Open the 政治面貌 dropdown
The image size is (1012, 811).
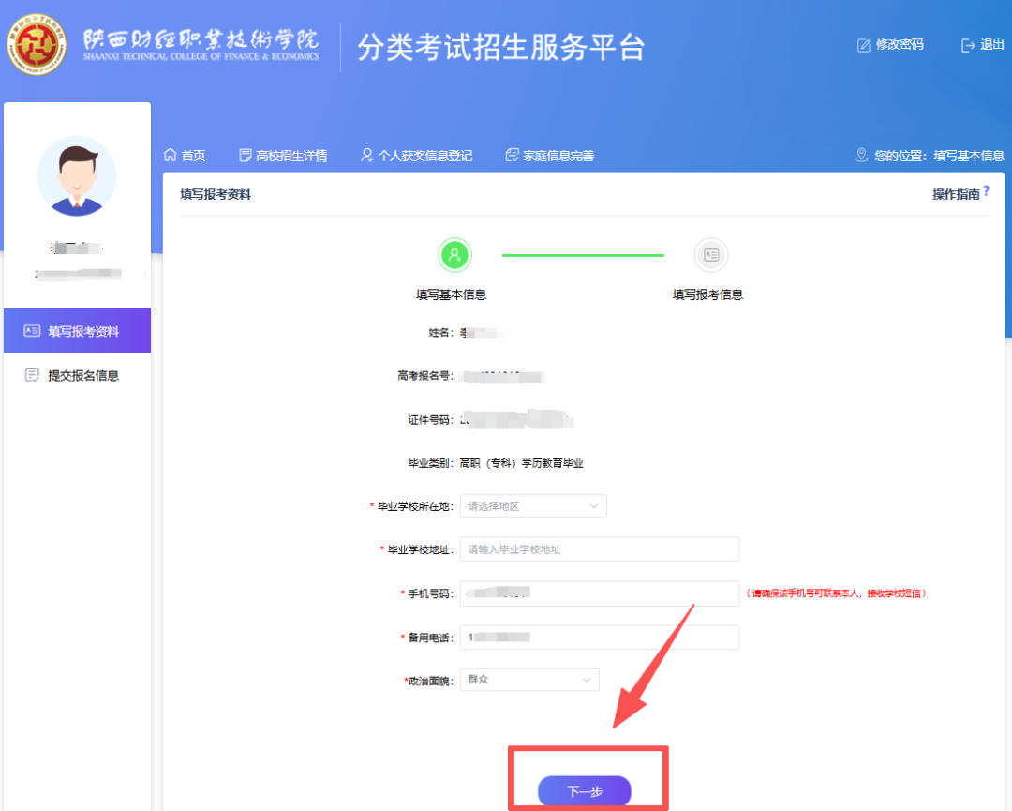529,679
